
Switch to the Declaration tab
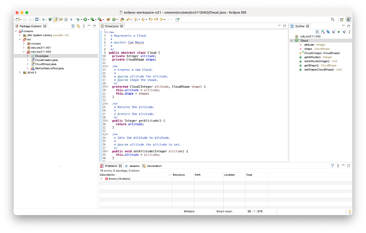point(154,166)
